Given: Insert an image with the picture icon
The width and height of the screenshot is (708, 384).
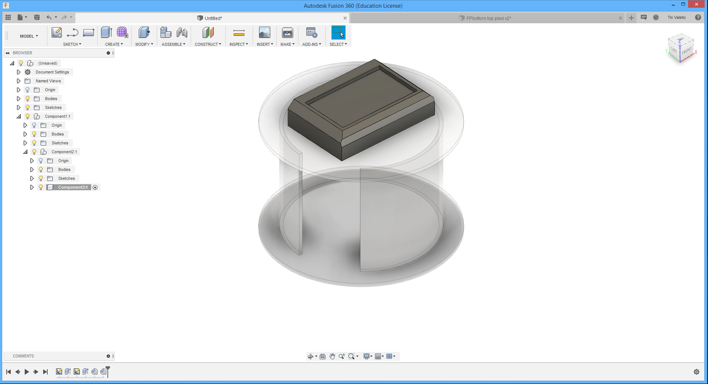Looking at the screenshot, I should (265, 32).
